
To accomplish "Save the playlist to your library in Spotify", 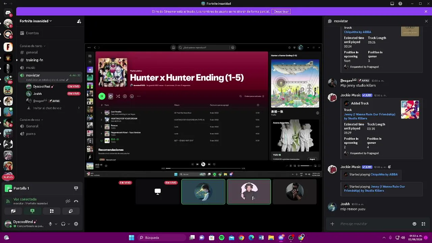I will point(125,96).
